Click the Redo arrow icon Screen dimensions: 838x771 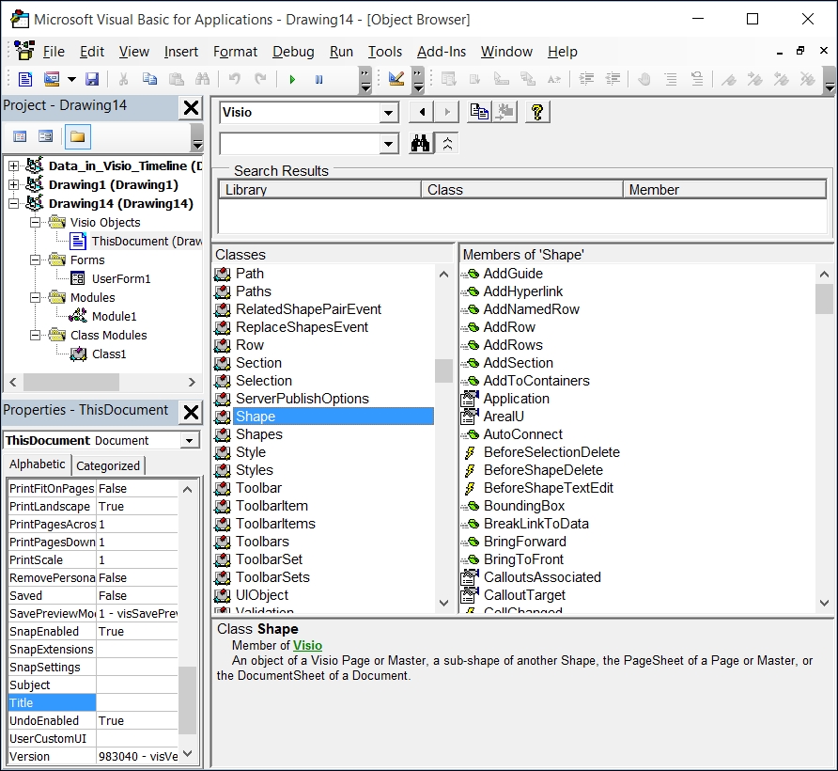(x=260, y=79)
